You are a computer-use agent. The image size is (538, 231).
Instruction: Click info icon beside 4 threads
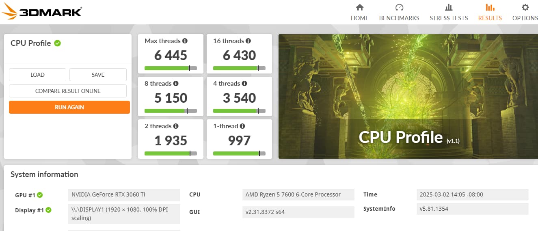pos(244,84)
